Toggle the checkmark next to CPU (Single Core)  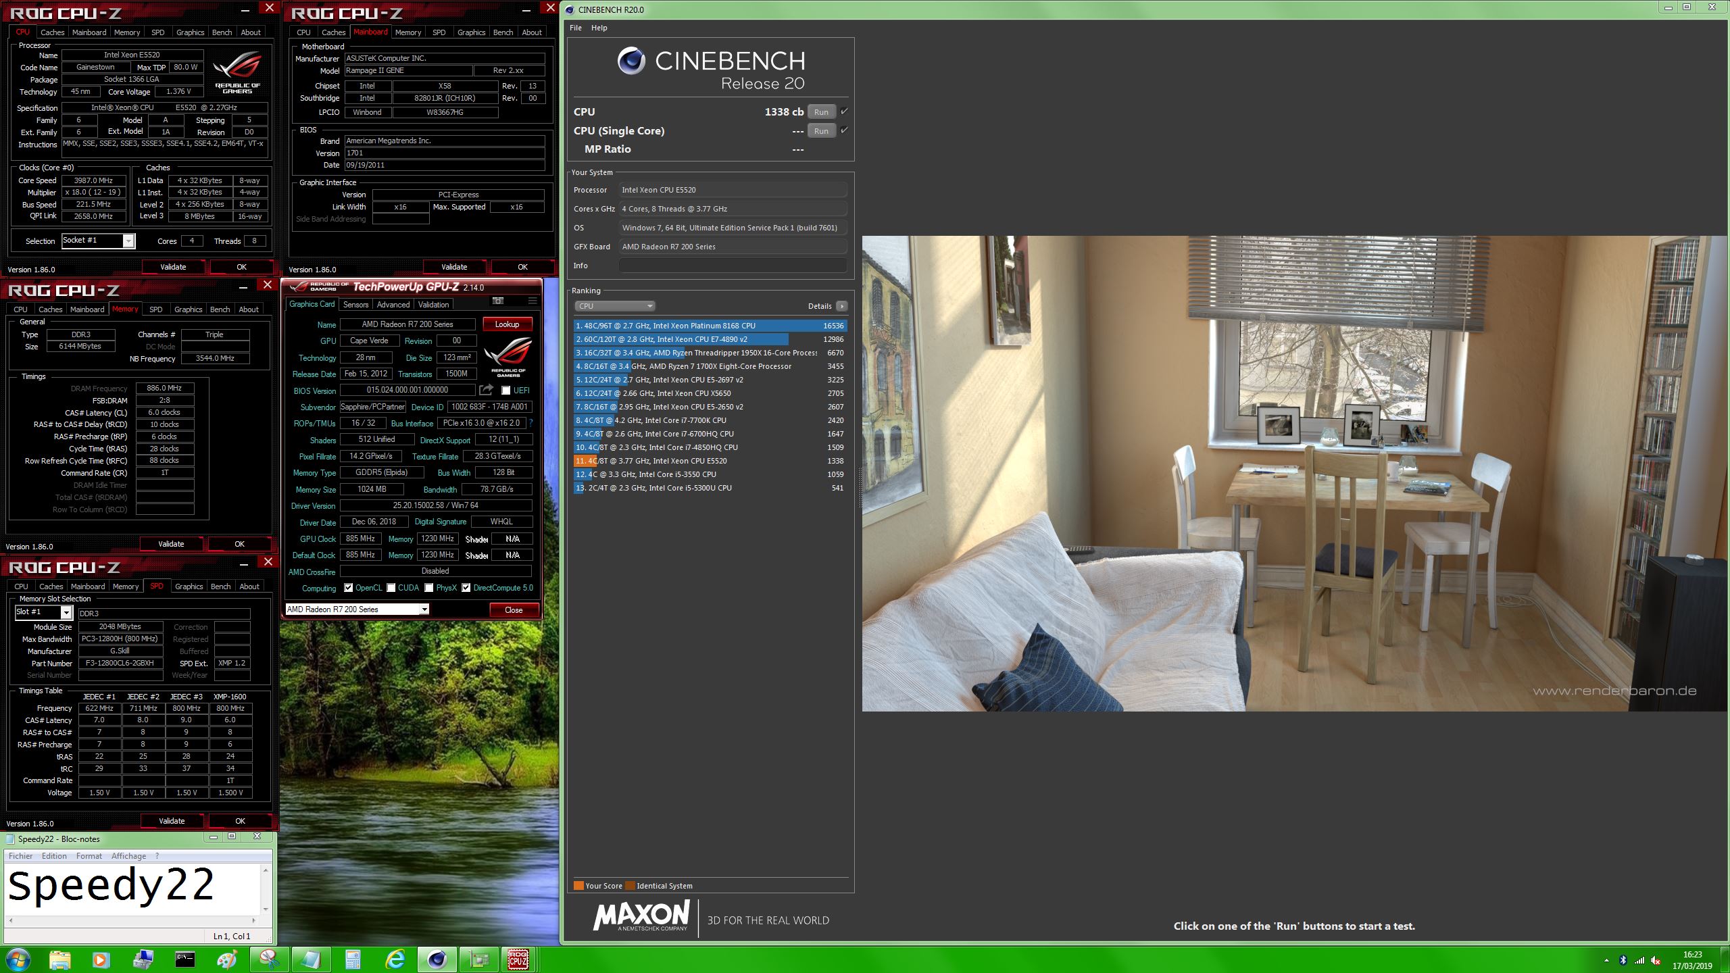click(844, 130)
